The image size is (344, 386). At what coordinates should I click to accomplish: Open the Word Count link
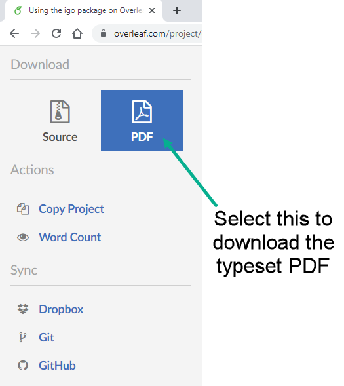[x=70, y=237]
